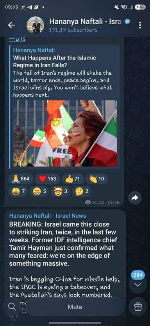This screenshot has height=326, width=150.
Task: Toggle the red heart 163 reaction
Action: point(48,178)
